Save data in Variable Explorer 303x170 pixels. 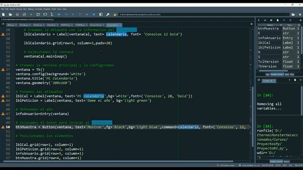[x=265, y=20]
